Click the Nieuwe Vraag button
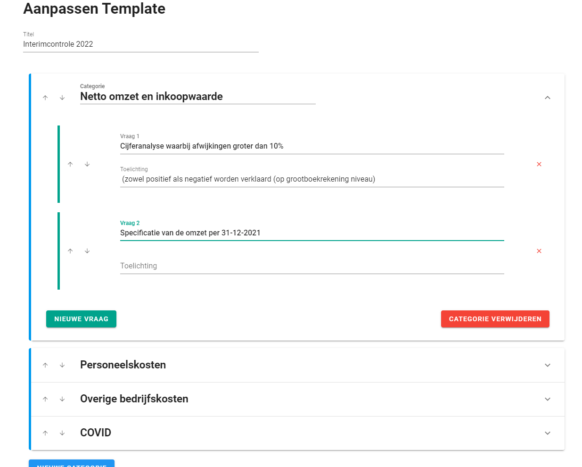 click(x=81, y=319)
